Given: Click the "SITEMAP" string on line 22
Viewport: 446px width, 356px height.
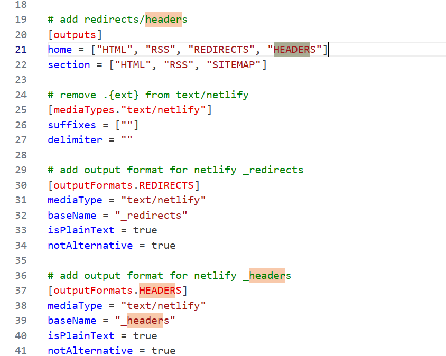Looking at the screenshot, I should pyautogui.click(x=235, y=65).
